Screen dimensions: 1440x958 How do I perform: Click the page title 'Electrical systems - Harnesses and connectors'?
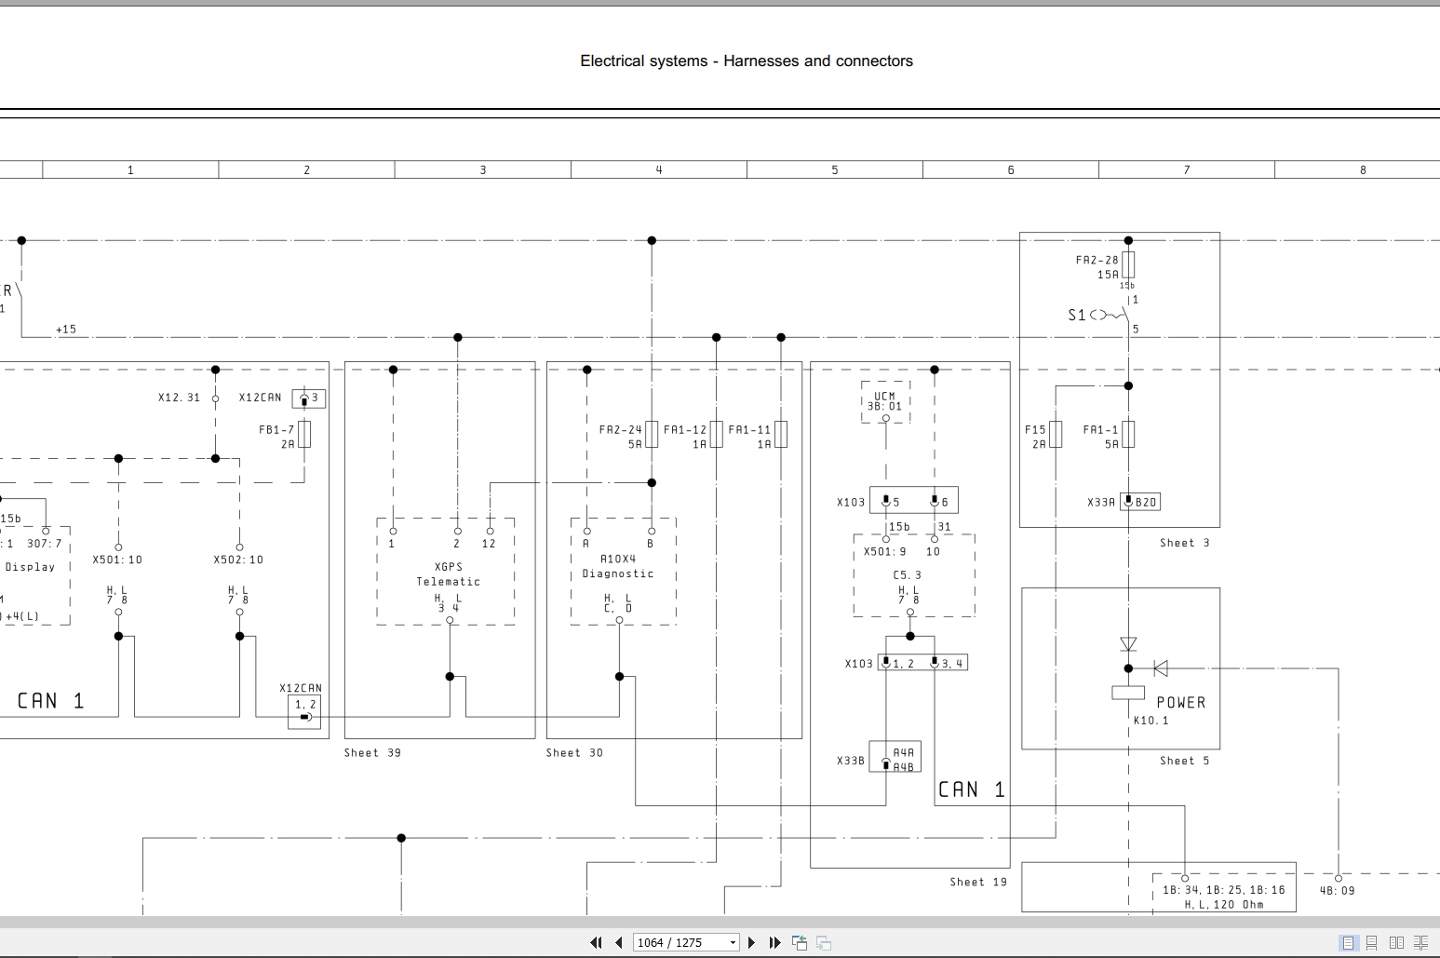[747, 61]
